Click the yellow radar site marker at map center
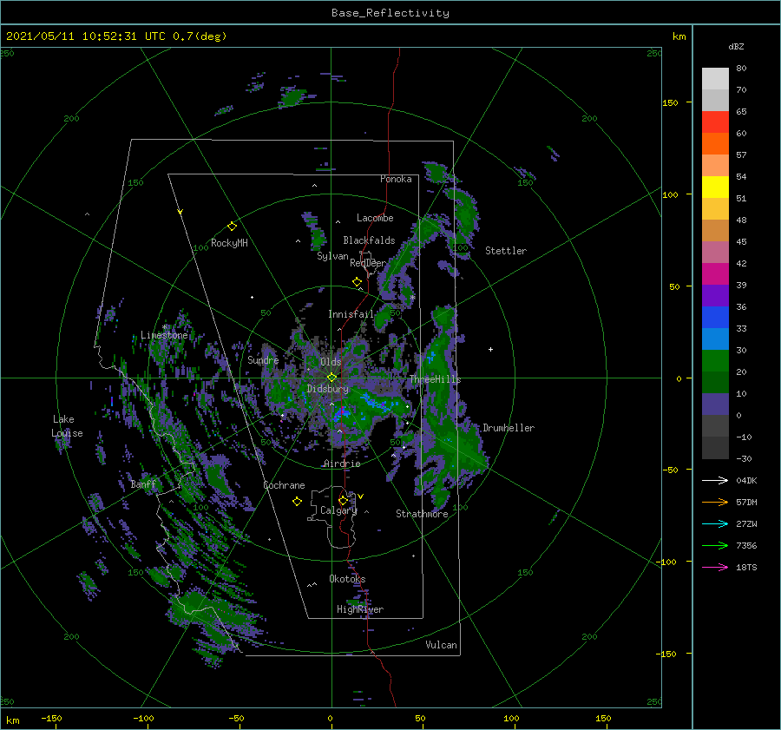Screen dimensions: 781x730 [x=331, y=378]
